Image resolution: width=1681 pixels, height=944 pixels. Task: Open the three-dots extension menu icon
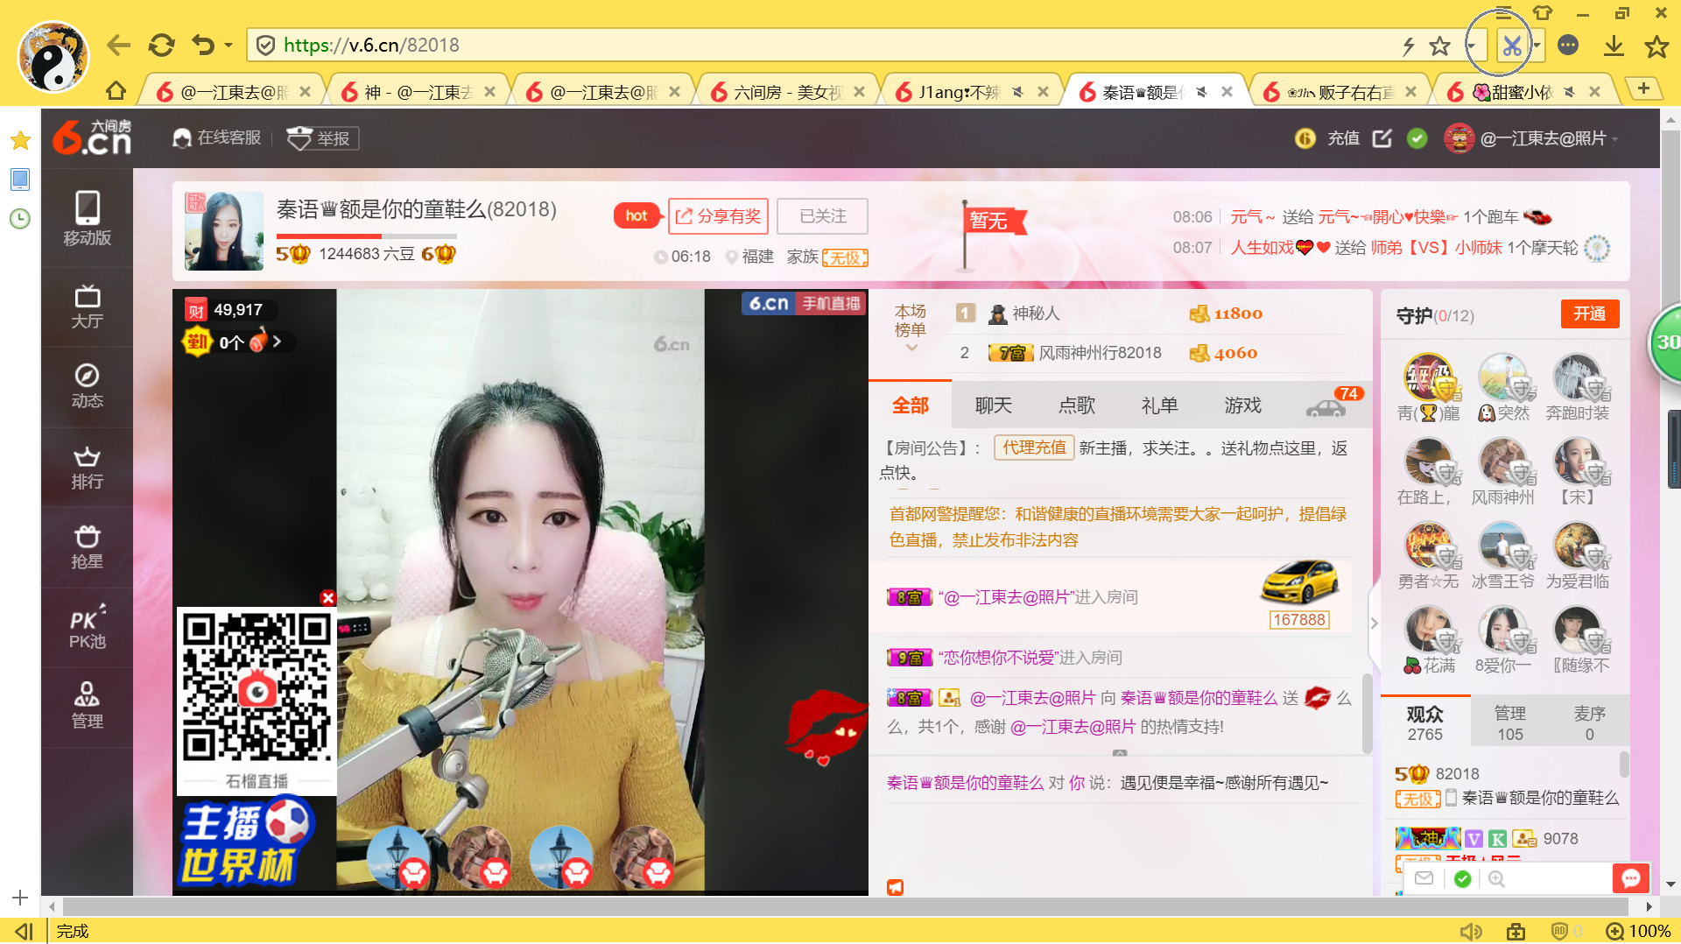point(1568,46)
